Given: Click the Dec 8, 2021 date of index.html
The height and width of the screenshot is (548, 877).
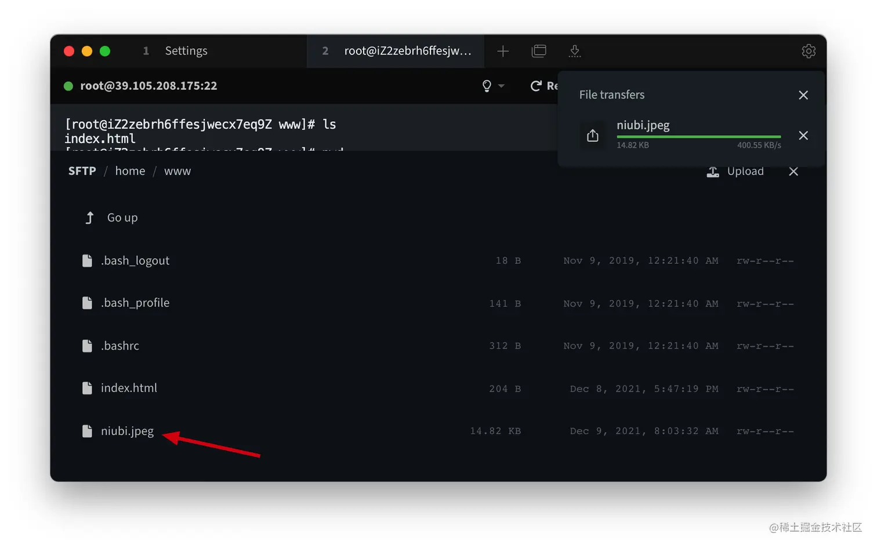Looking at the screenshot, I should tap(644, 389).
